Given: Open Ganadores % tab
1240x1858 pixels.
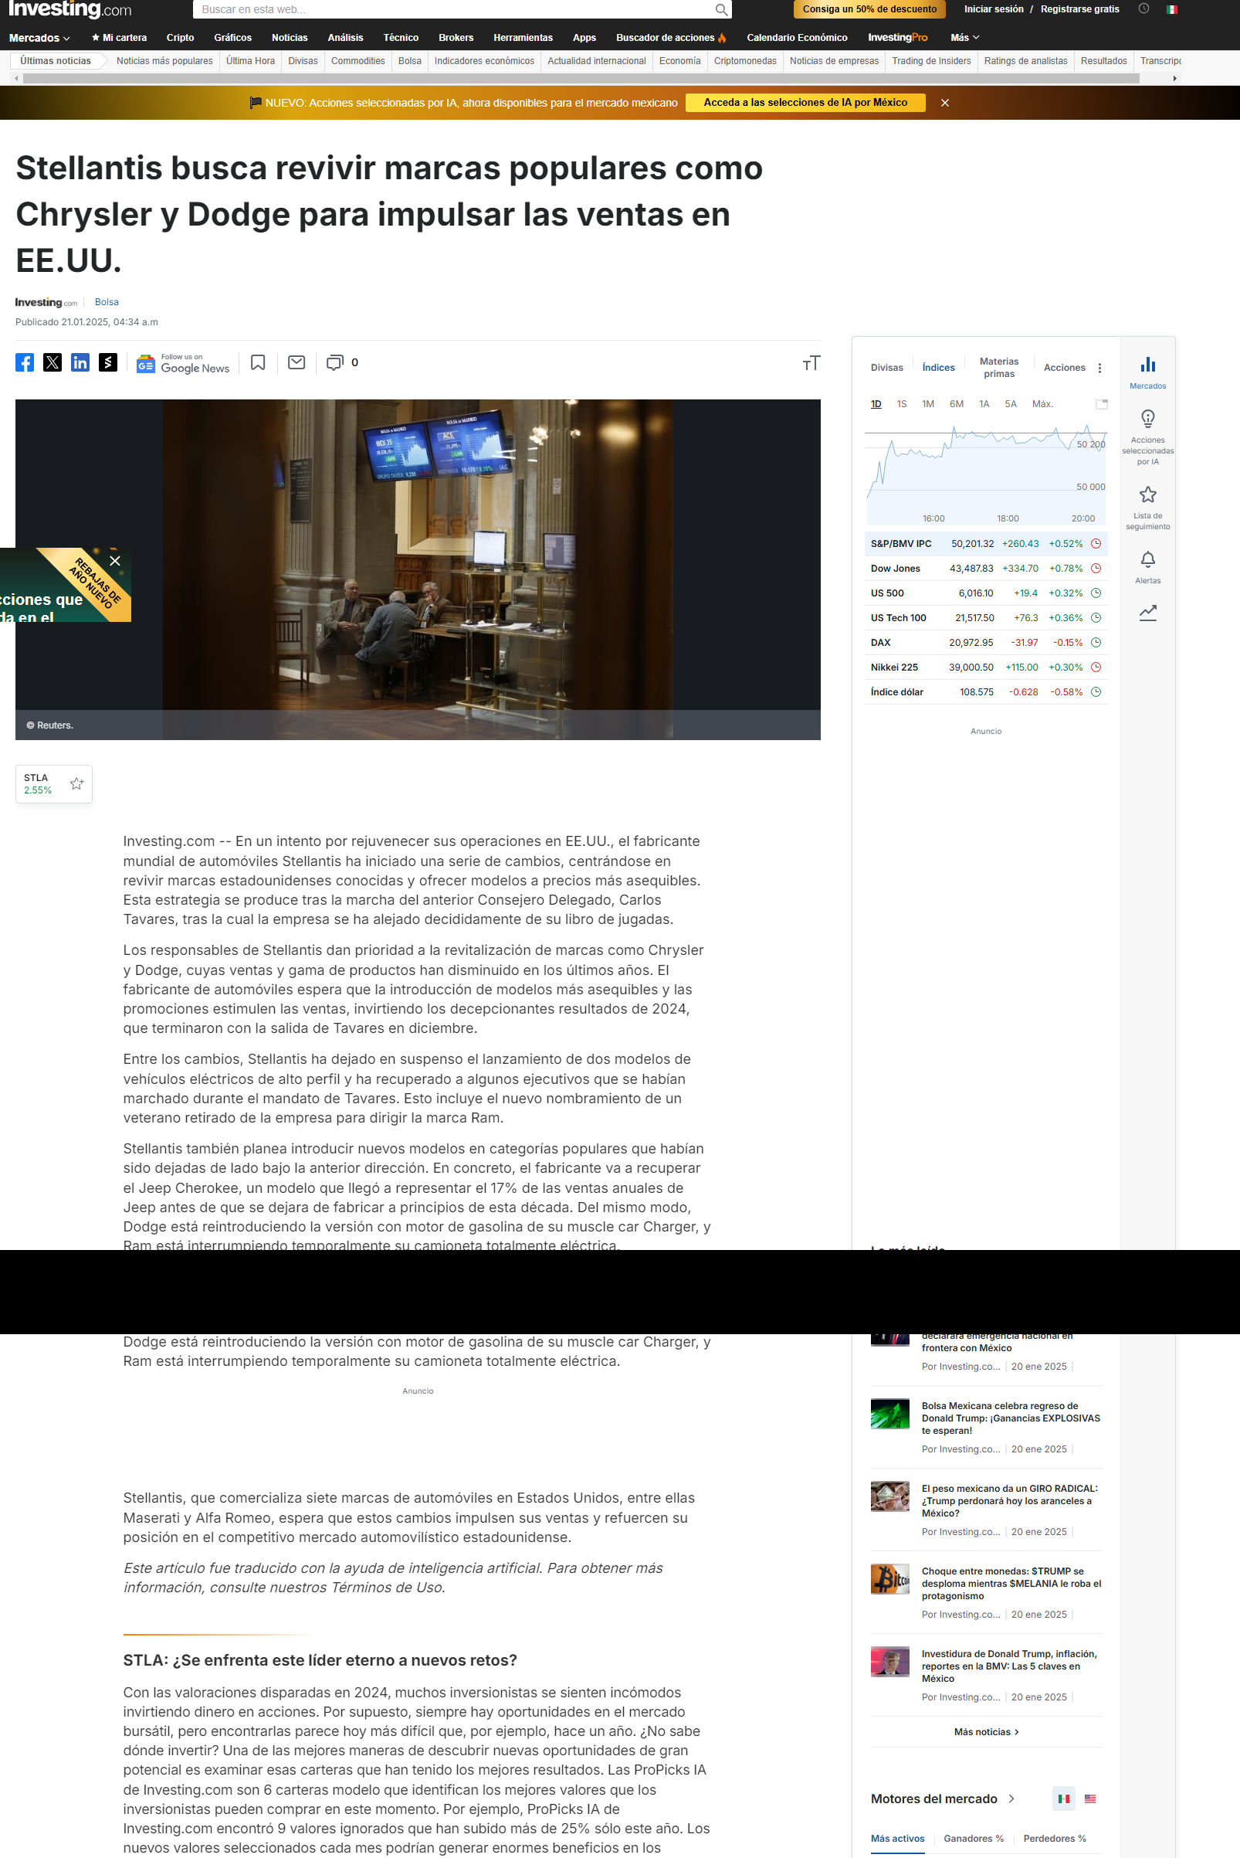Looking at the screenshot, I should [974, 1838].
